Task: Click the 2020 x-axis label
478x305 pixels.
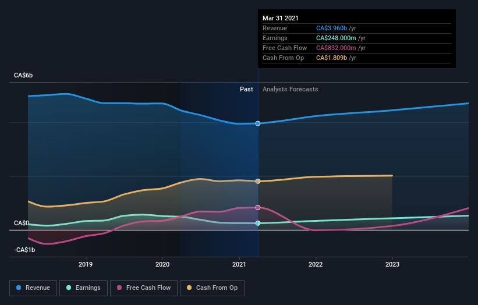Action: click(x=162, y=264)
